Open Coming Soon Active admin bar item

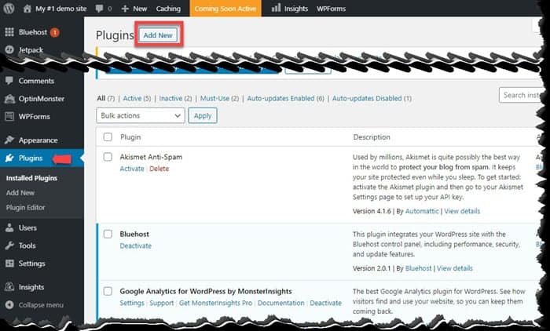pos(225,9)
